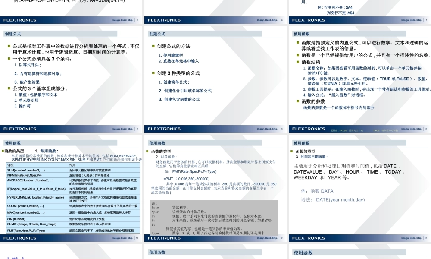The height and width of the screenshot is (259, 431).
Task: Click page number 10 in the footer
Action: click(427, 129)
